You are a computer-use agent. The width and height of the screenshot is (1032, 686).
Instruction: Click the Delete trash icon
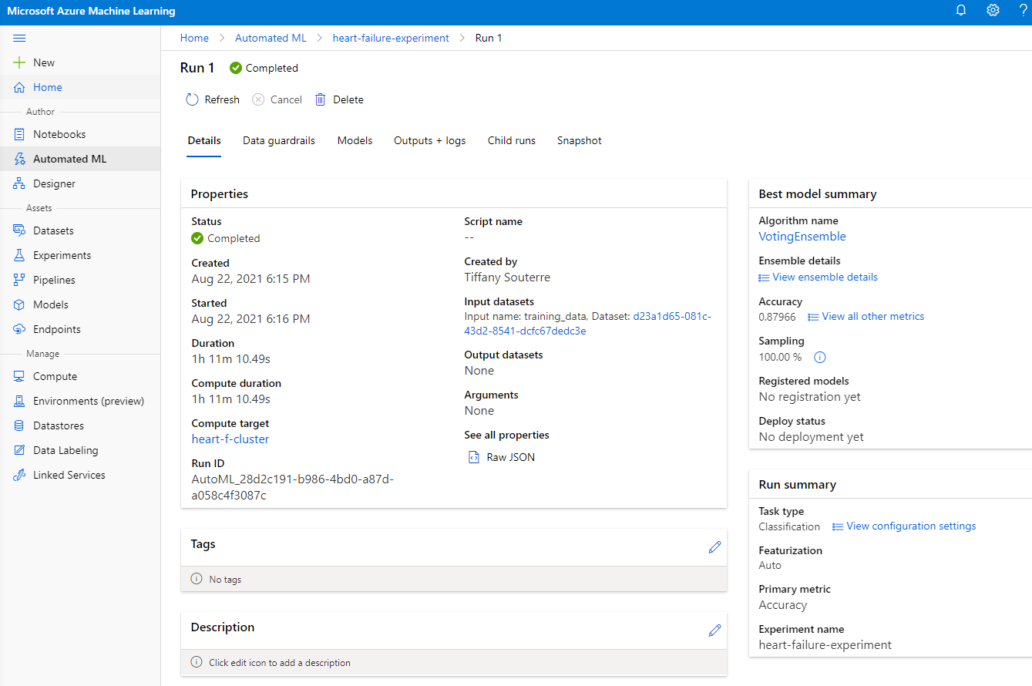click(x=320, y=99)
